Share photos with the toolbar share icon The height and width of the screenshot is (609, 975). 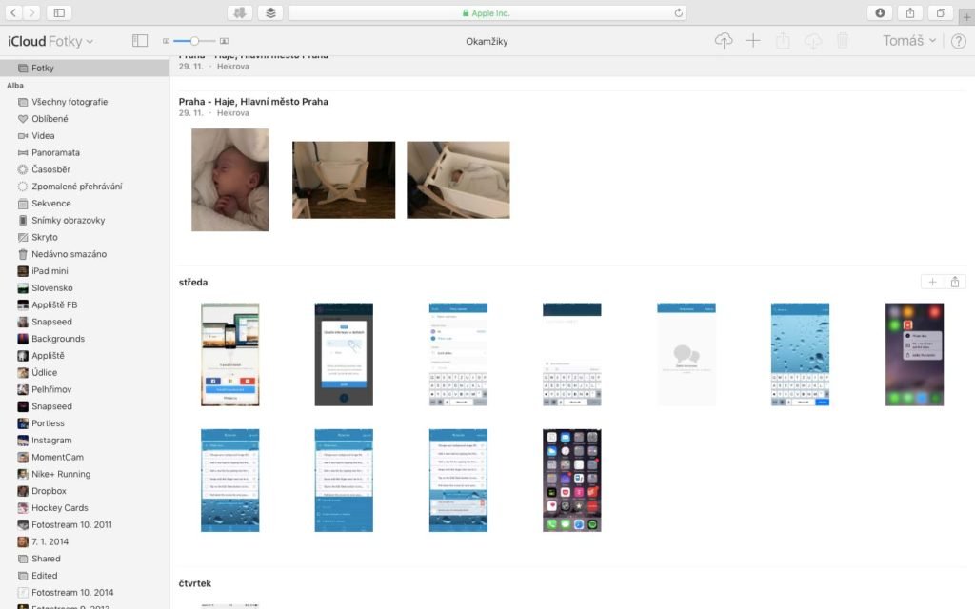[x=782, y=42]
